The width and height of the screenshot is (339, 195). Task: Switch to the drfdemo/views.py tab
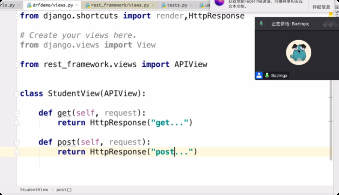pos(53,5)
